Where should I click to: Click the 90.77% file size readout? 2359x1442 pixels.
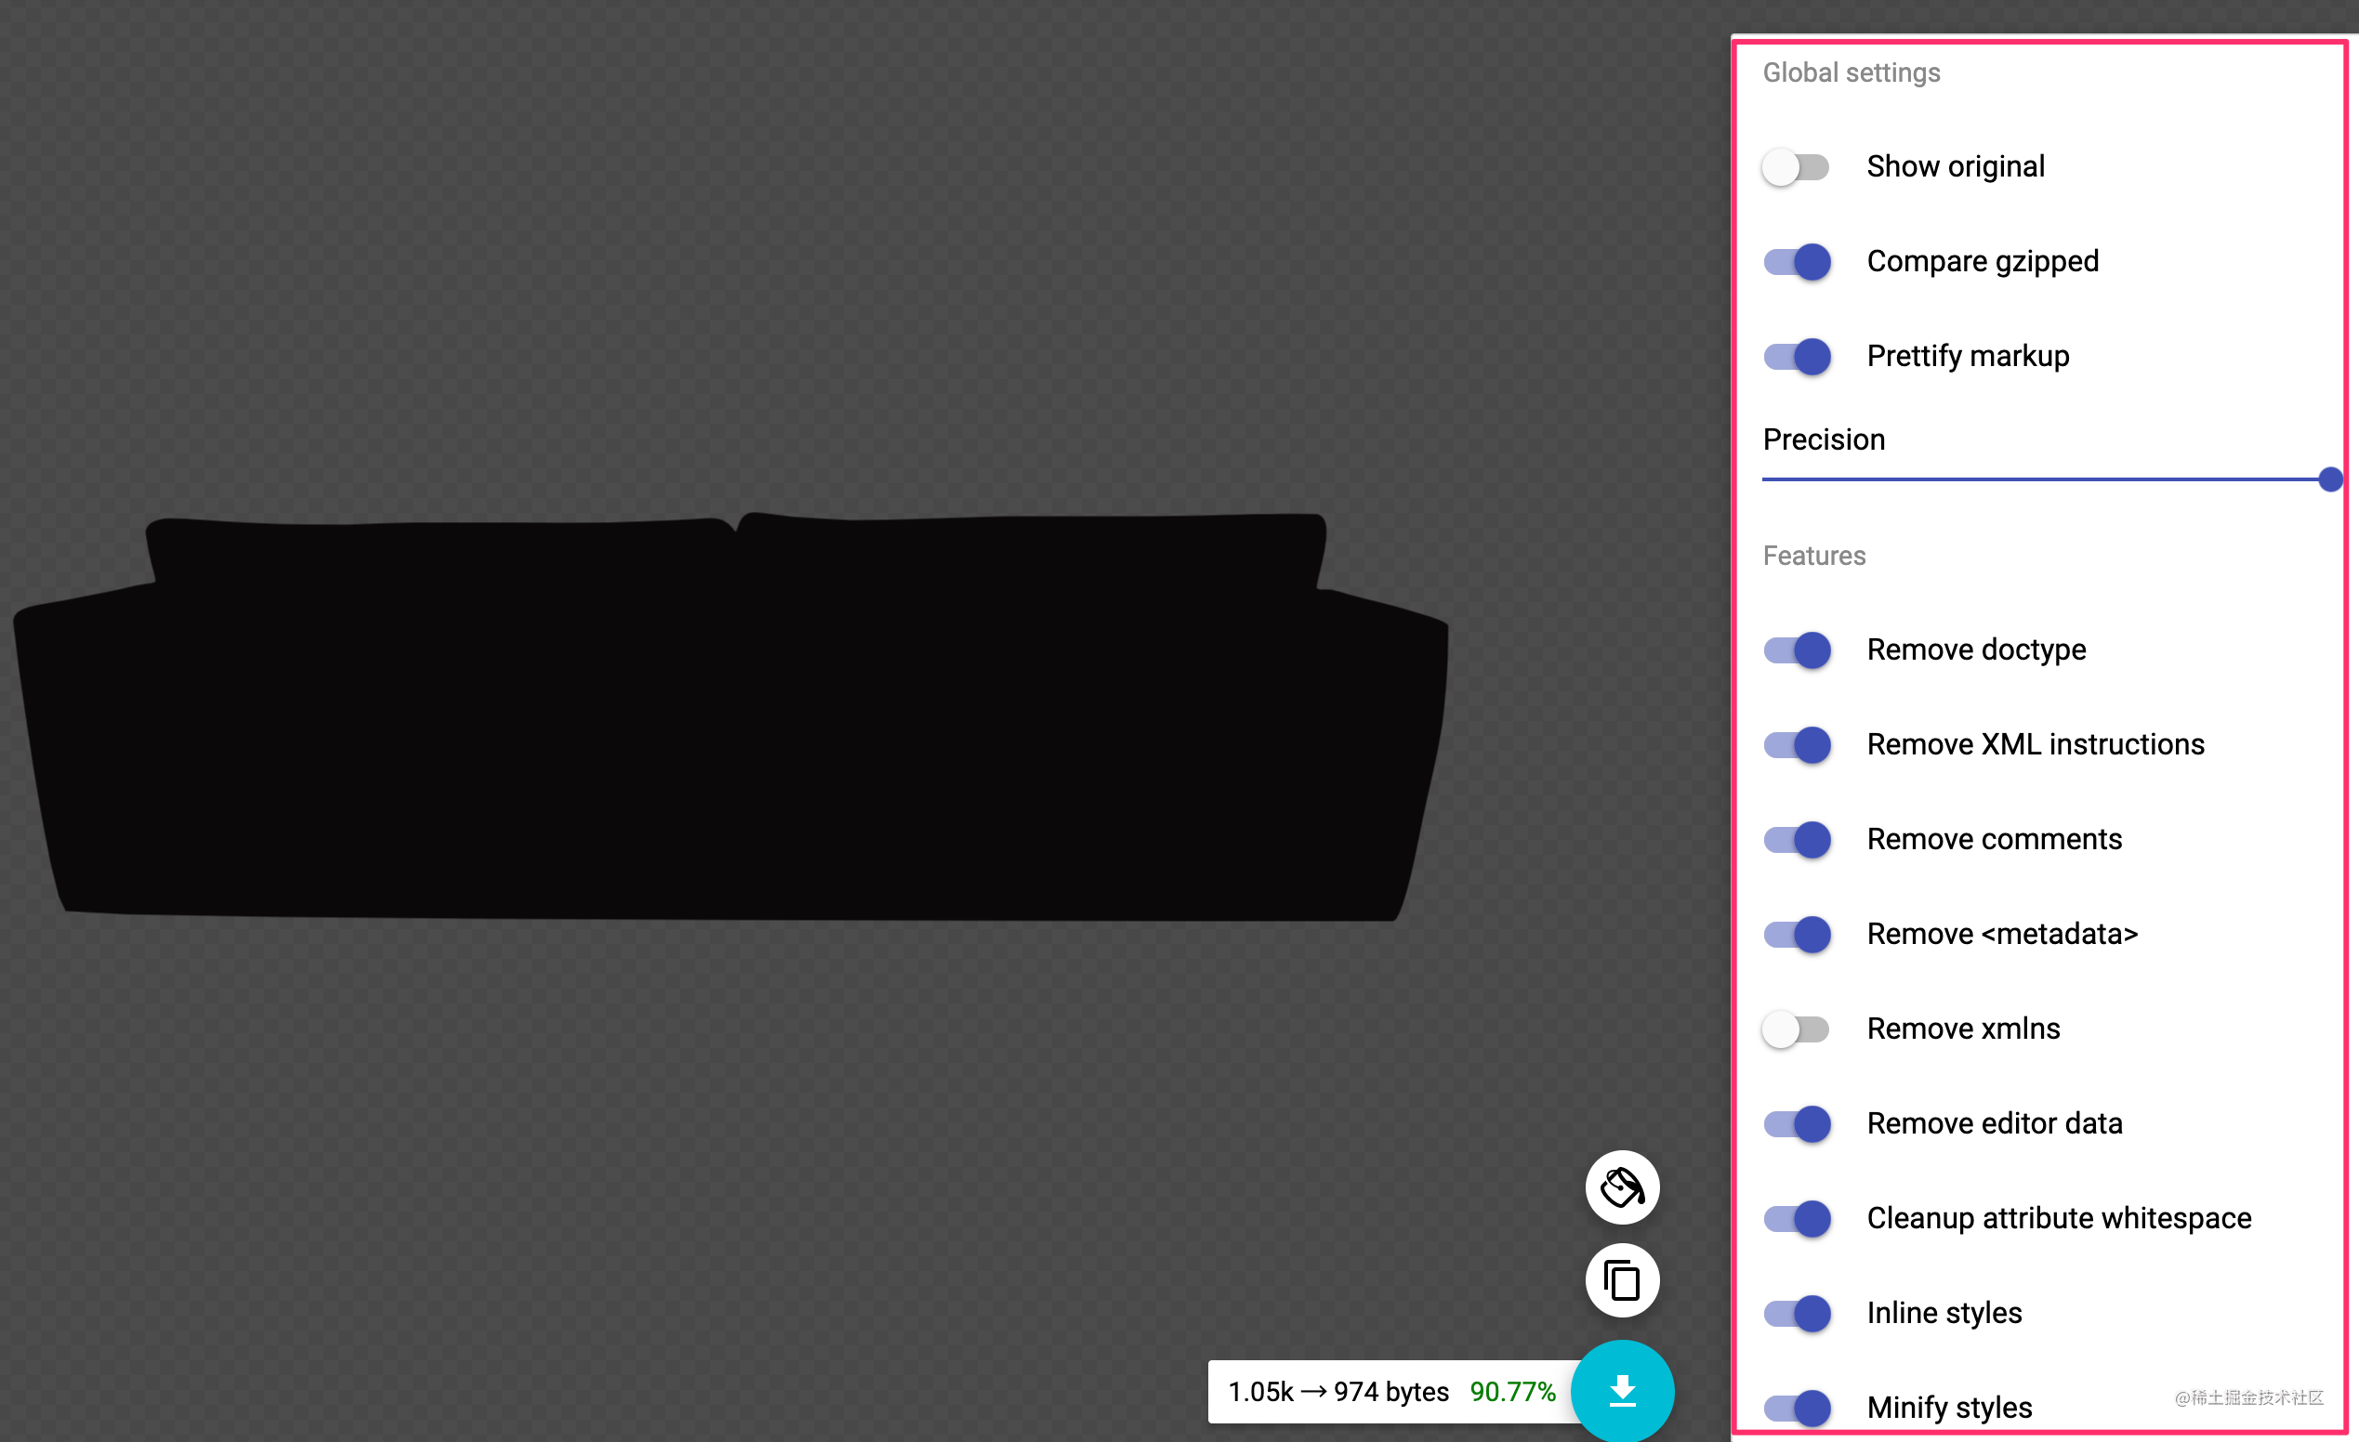[1512, 1392]
